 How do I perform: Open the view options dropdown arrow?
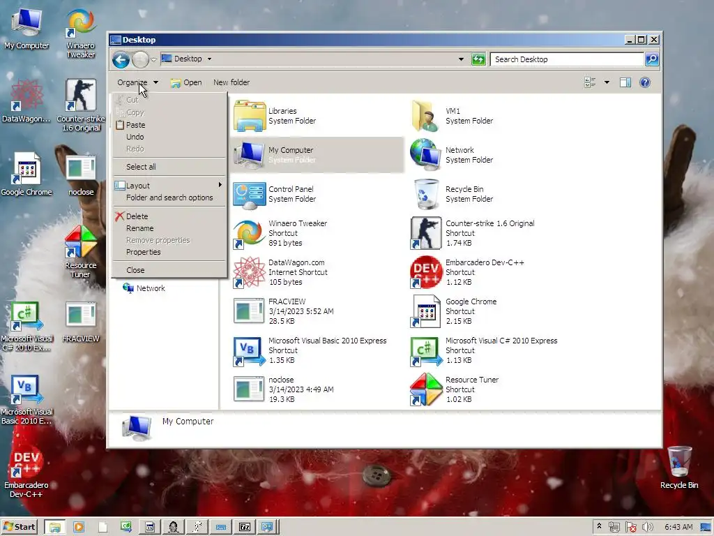pyautogui.click(x=607, y=82)
